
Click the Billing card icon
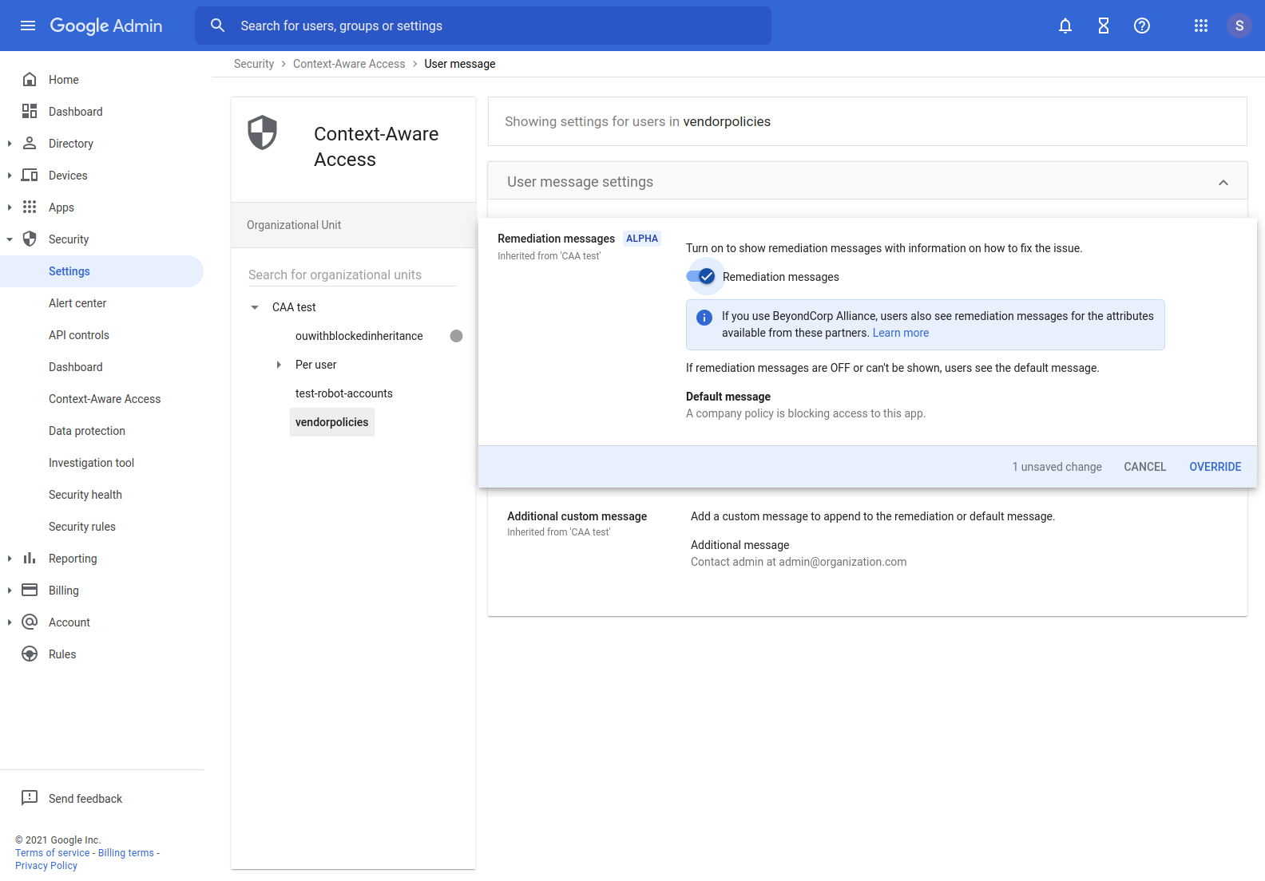click(x=30, y=590)
